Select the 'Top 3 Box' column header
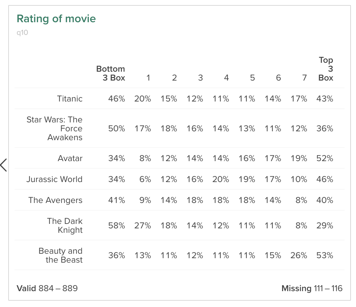Viewport: 356px width, 307px height. pos(326,69)
